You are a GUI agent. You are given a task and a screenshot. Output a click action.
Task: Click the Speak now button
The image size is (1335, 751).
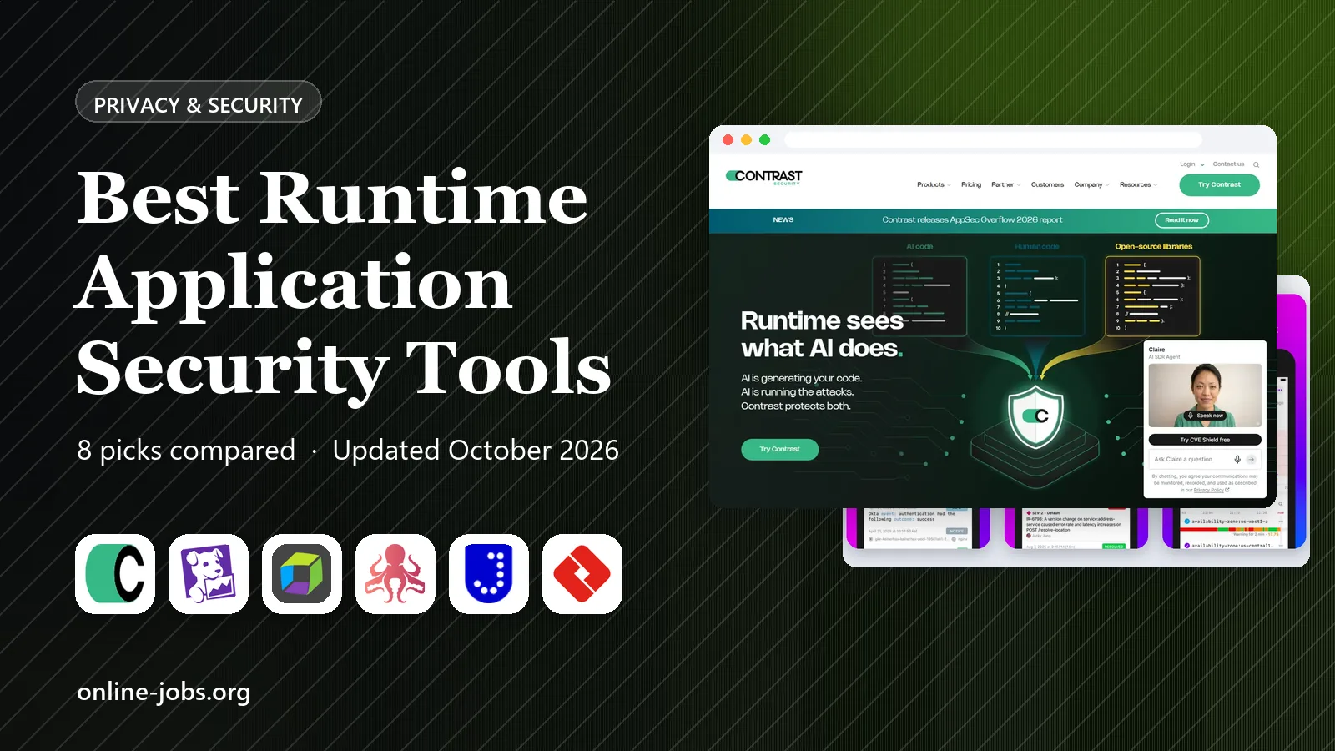pos(1205,416)
